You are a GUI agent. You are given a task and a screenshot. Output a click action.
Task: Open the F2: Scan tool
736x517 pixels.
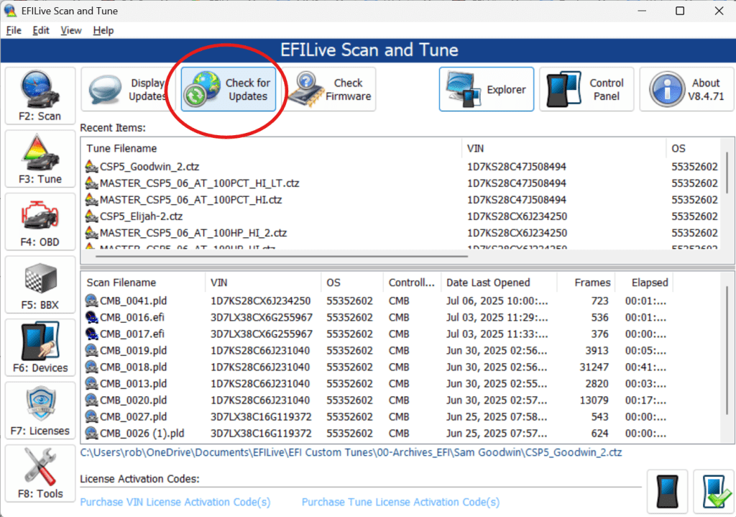pyautogui.click(x=40, y=96)
